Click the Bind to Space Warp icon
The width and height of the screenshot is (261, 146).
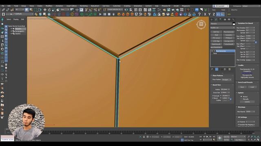coord(12,10)
